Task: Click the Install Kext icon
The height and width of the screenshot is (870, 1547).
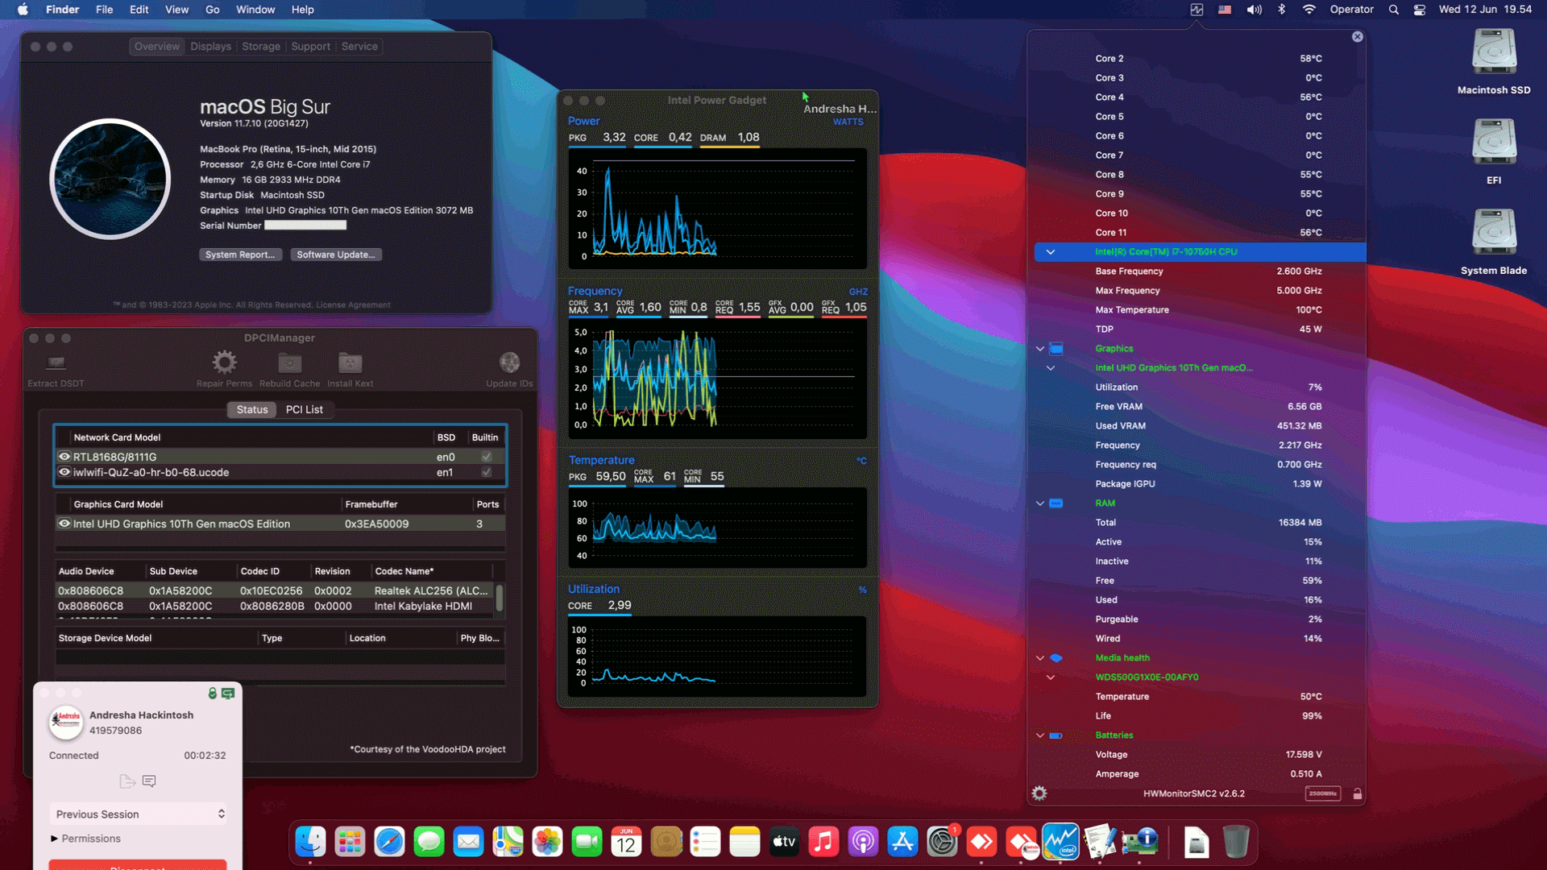Action: pyautogui.click(x=350, y=362)
